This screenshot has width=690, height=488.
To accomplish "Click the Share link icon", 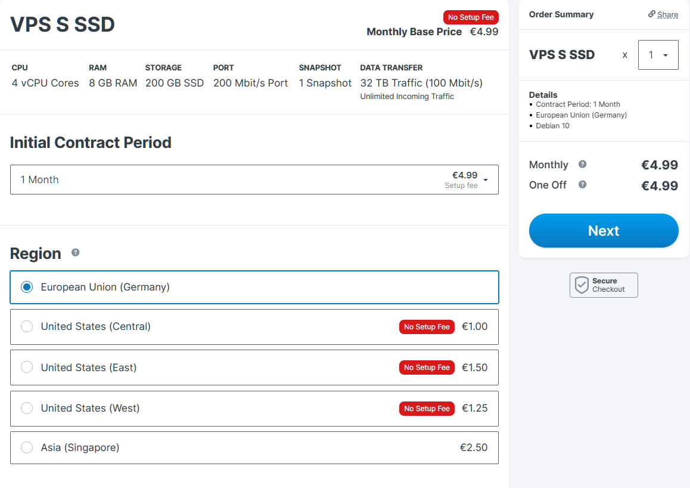I will 652,14.
